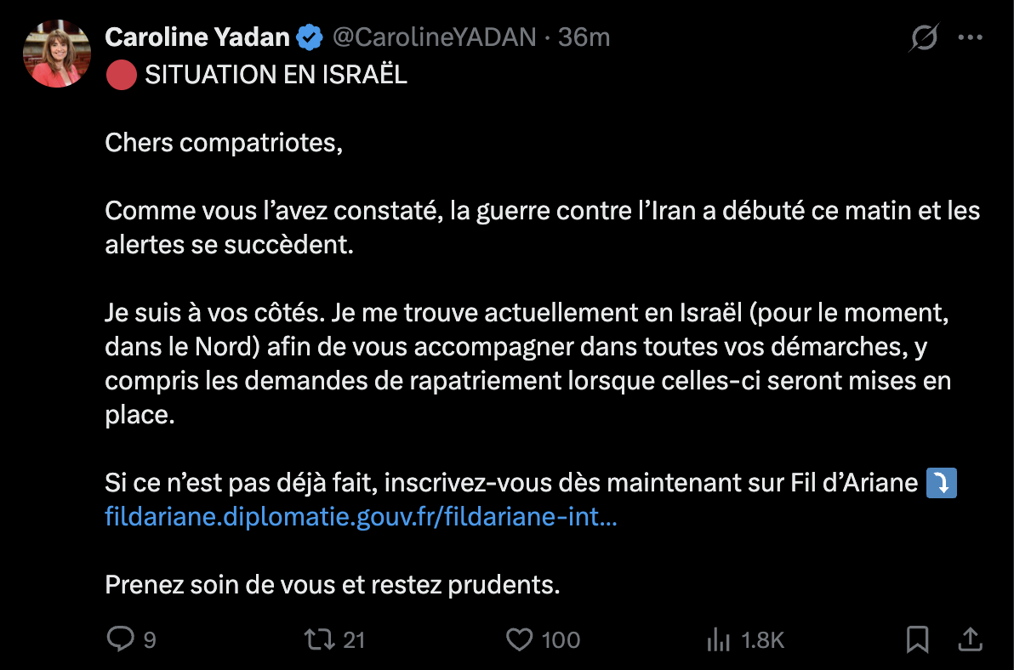Open the three-dot More options menu

tap(971, 37)
